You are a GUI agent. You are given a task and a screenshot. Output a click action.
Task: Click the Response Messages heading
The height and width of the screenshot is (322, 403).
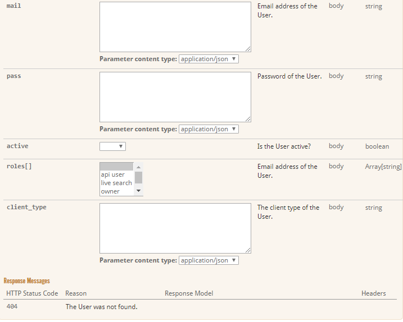(26, 280)
